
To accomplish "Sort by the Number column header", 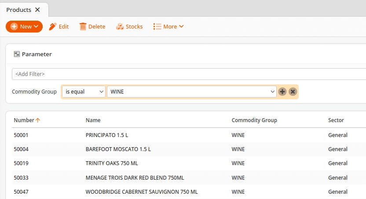I will pos(24,120).
